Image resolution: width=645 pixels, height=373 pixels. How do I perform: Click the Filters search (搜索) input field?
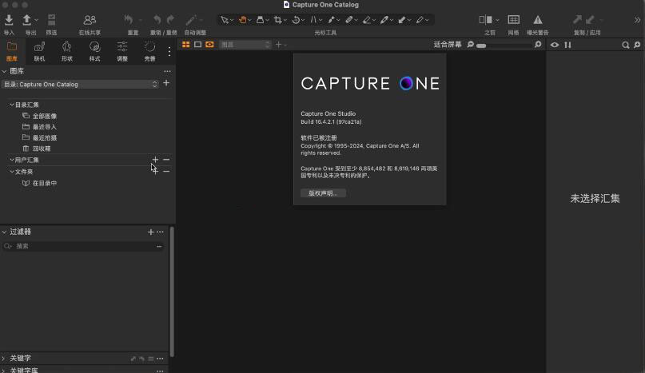[x=82, y=246]
